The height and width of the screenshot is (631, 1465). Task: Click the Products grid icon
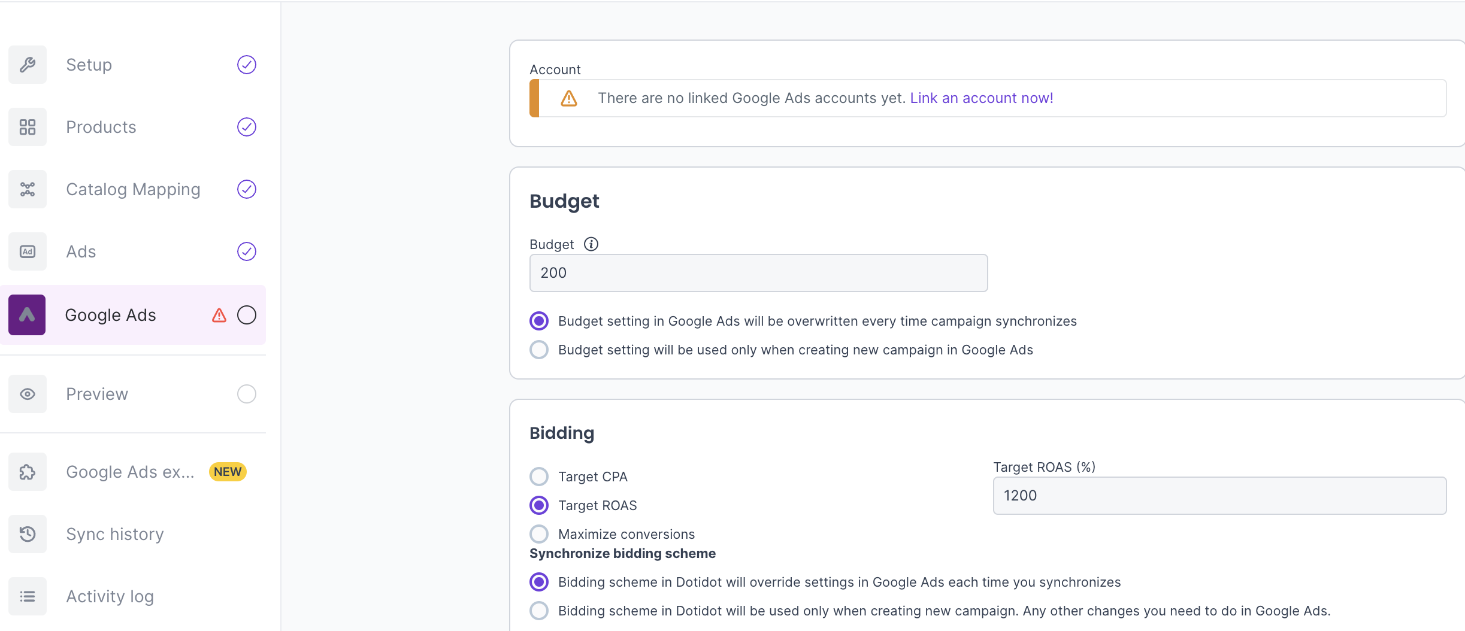(x=28, y=127)
